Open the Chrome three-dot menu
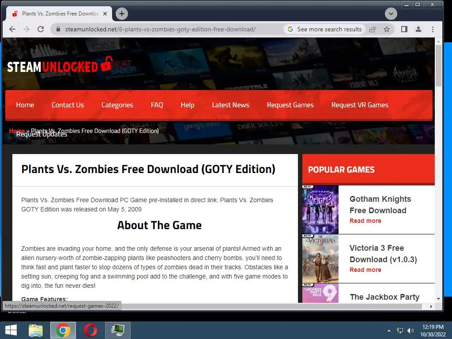The image size is (452, 339). 433,29
